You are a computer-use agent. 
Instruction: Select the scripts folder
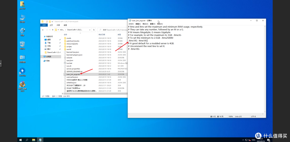coord(69,47)
